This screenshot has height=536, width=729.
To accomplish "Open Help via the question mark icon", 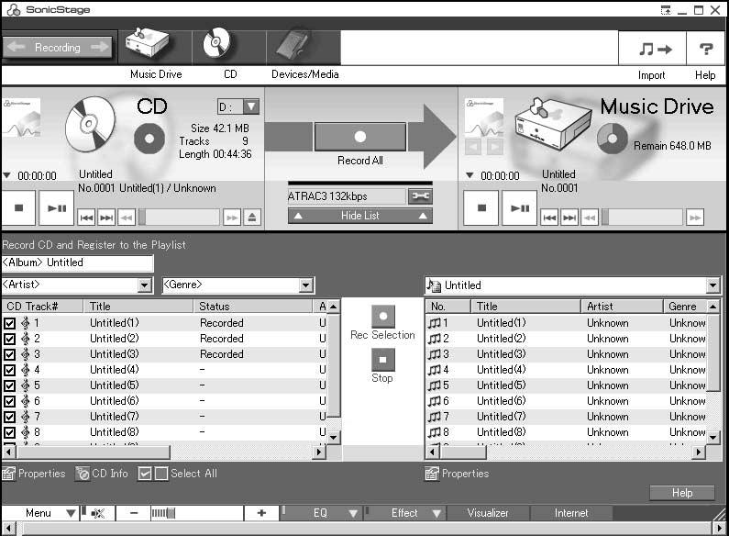I will 705,49.
